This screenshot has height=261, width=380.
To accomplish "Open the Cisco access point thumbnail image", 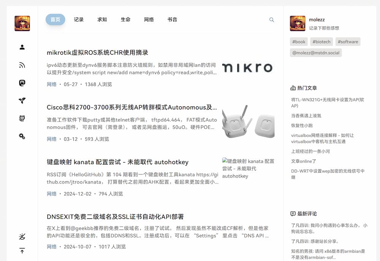I will tap(248, 122).
